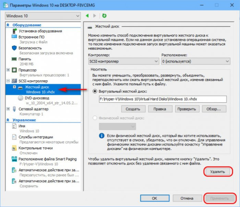Open the Windows 10 virtual machine dropdown
240x207 pixels.
pos(42,16)
